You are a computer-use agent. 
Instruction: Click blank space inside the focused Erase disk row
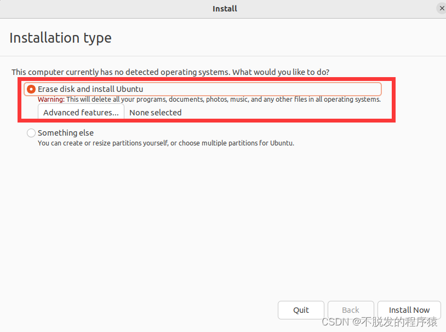coord(262,89)
